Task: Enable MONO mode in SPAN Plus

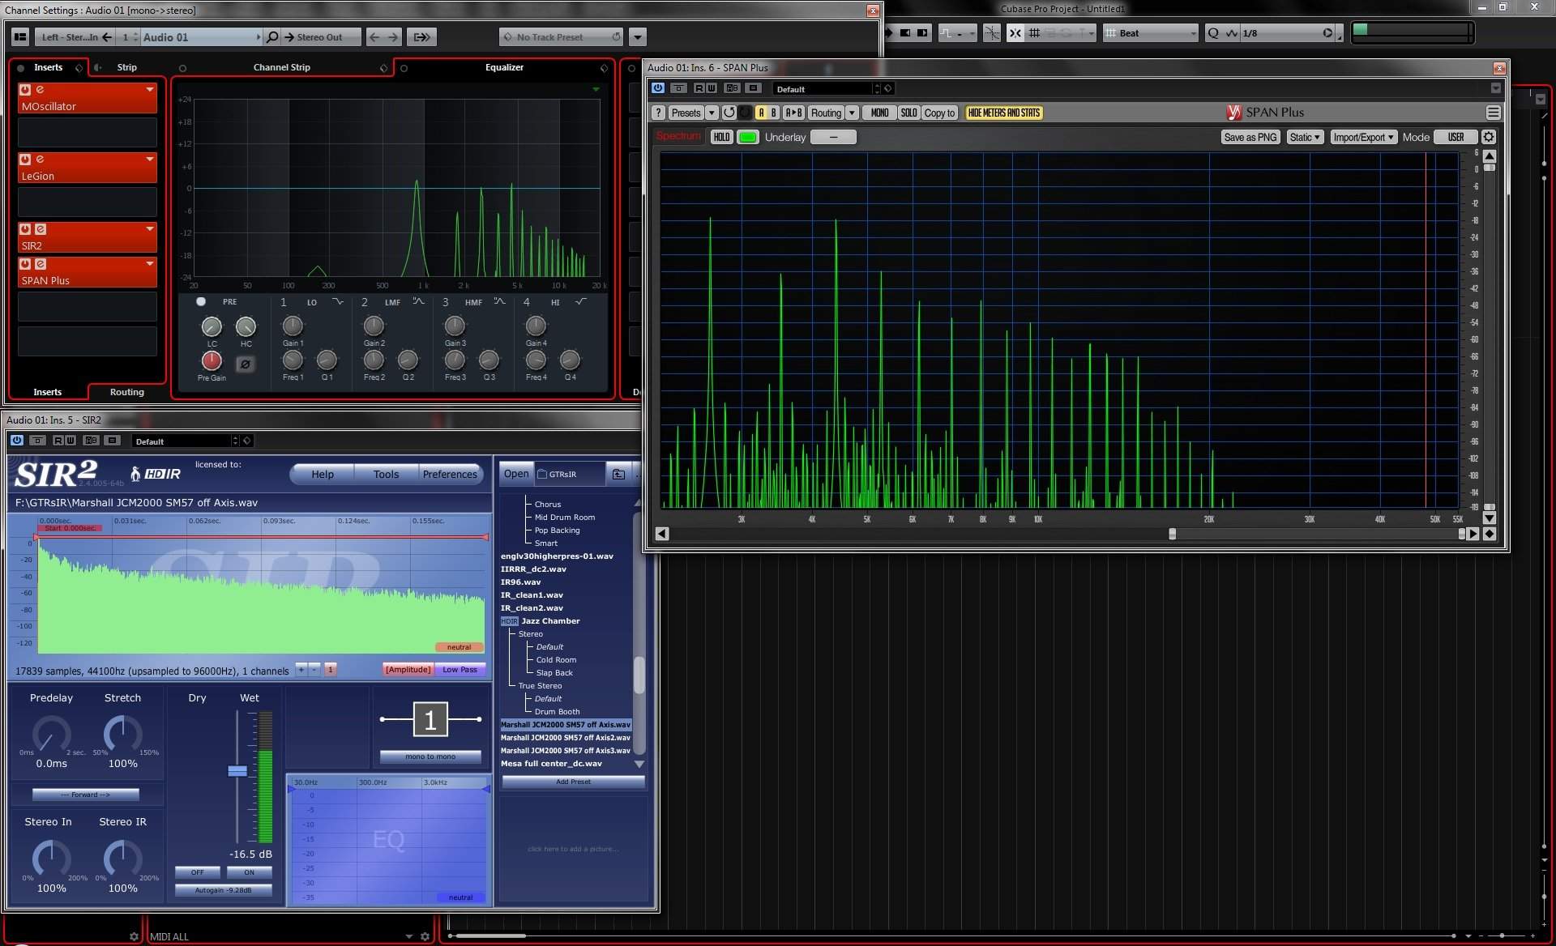Action: 879,113
